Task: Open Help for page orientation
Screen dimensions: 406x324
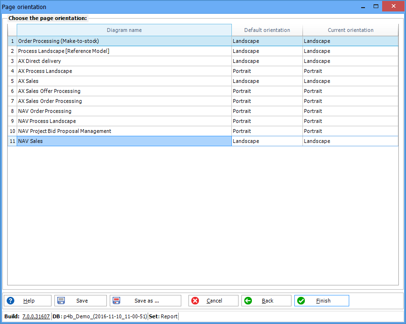Action: (28, 301)
